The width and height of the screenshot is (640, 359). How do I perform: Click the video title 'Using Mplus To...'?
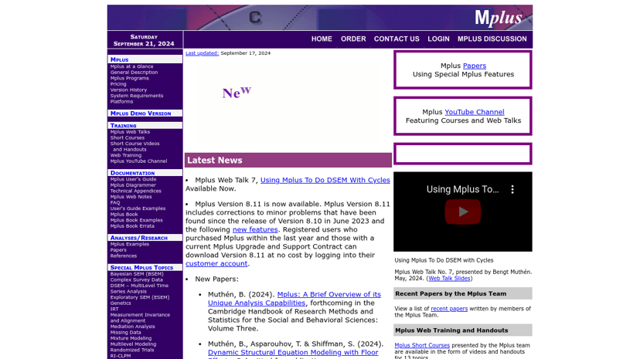[x=462, y=189]
